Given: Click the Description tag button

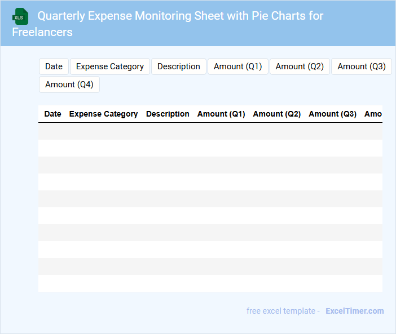Looking at the screenshot, I should point(178,66).
